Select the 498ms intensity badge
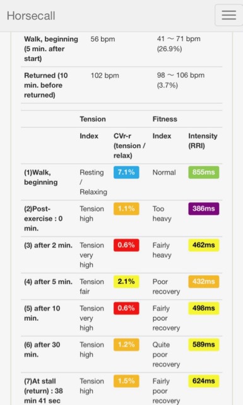Viewport: 243px width, 405px height. click(x=204, y=308)
